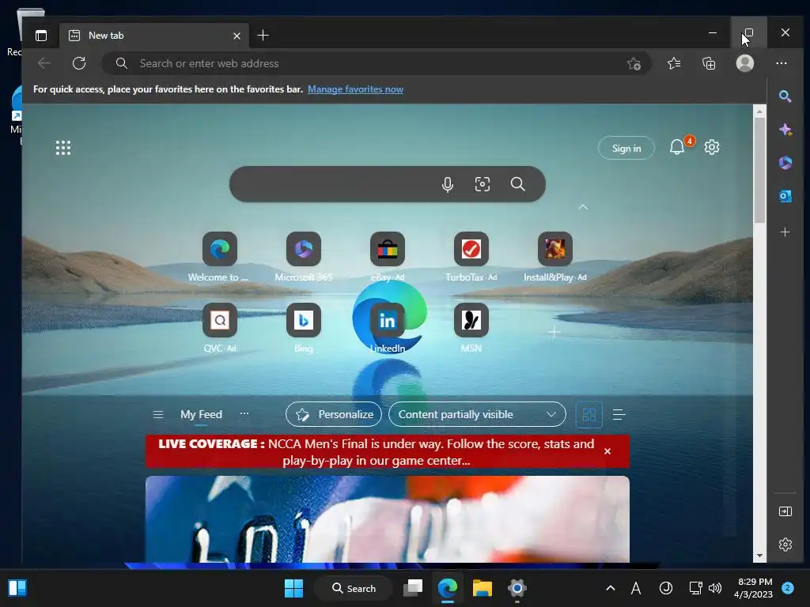Click the browser back arrow
Viewport: 810px width, 607px height.
[44, 63]
